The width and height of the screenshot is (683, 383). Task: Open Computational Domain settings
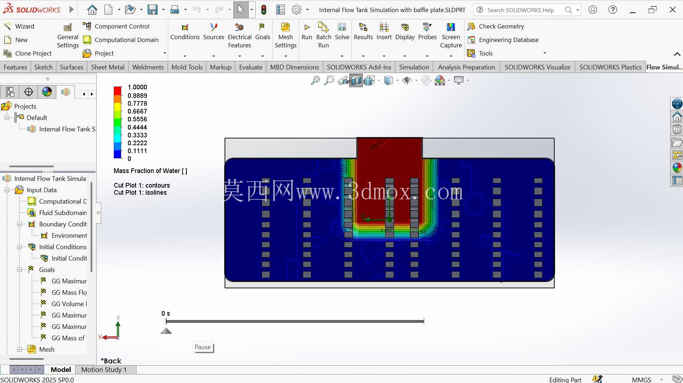coord(120,40)
